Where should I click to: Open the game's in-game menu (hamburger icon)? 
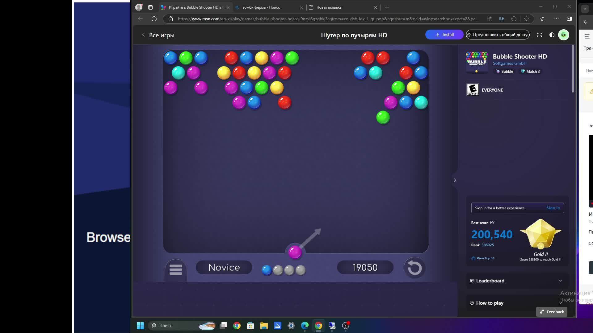point(175,269)
